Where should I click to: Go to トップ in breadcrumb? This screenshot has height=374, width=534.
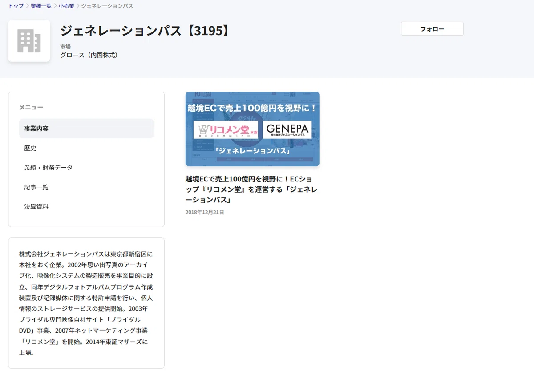pos(16,6)
